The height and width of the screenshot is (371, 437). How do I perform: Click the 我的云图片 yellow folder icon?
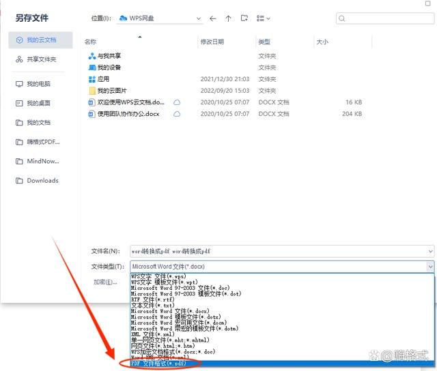[x=92, y=91]
